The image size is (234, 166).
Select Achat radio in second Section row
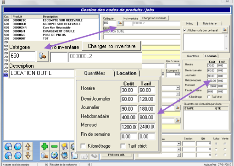pyautogui.click(x=216, y=150)
